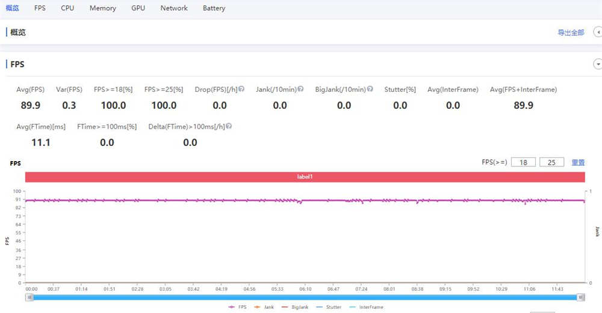Toggle the FPS series in legend

click(x=237, y=307)
